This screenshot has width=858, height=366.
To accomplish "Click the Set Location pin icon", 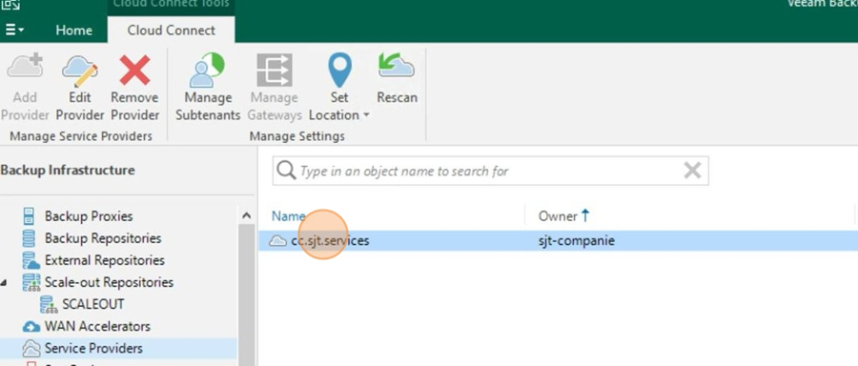I will 339,70.
